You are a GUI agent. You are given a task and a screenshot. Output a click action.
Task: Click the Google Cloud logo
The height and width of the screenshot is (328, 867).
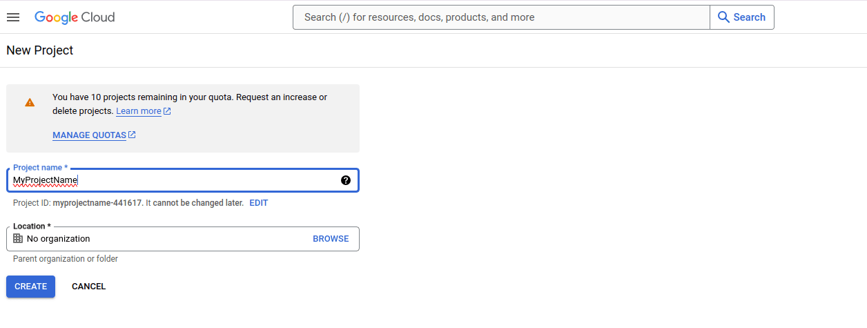pyautogui.click(x=75, y=17)
